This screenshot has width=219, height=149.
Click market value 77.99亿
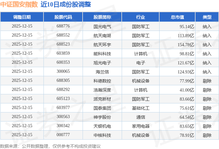tap(187, 81)
